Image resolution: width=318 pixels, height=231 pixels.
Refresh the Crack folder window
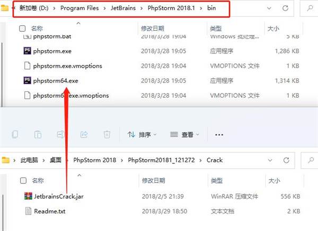click(x=286, y=160)
